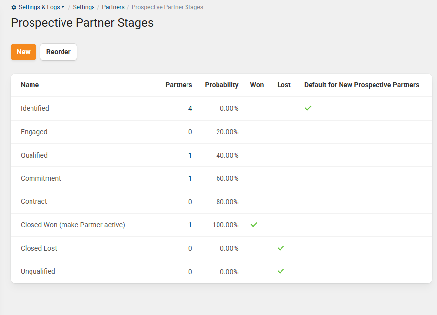The image size is (437, 315).
Task: Click the green default checkmark for Identified
Action: tap(308, 108)
